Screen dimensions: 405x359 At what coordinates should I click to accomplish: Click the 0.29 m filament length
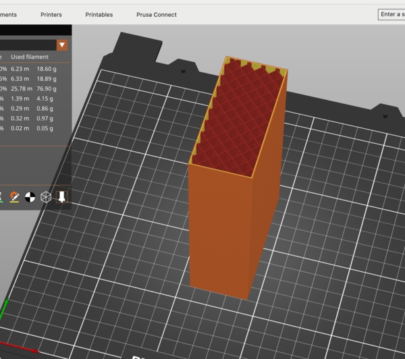[20, 109]
